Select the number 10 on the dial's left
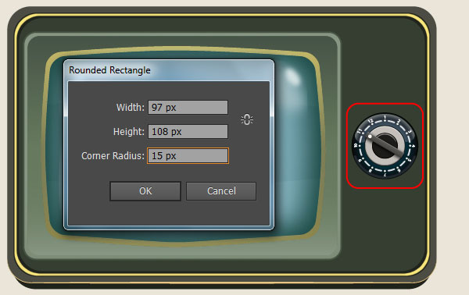The height and width of the screenshot is (295, 469). 356,146
